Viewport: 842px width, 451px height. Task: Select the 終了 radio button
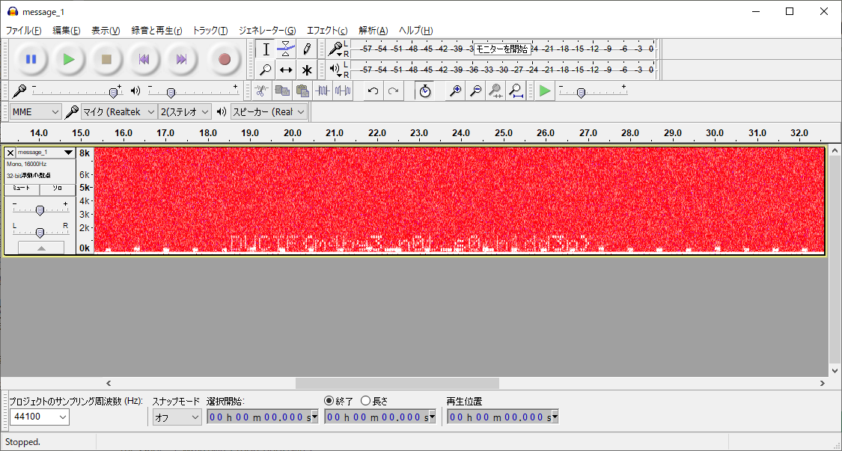(x=329, y=401)
